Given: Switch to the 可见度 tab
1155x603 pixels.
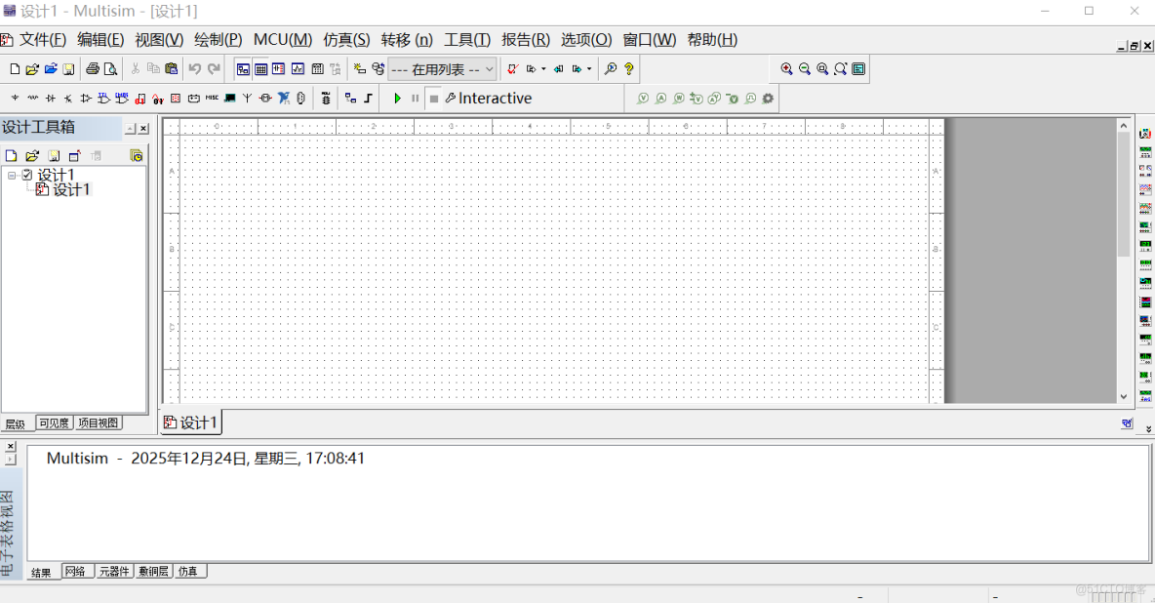Looking at the screenshot, I should point(54,423).
